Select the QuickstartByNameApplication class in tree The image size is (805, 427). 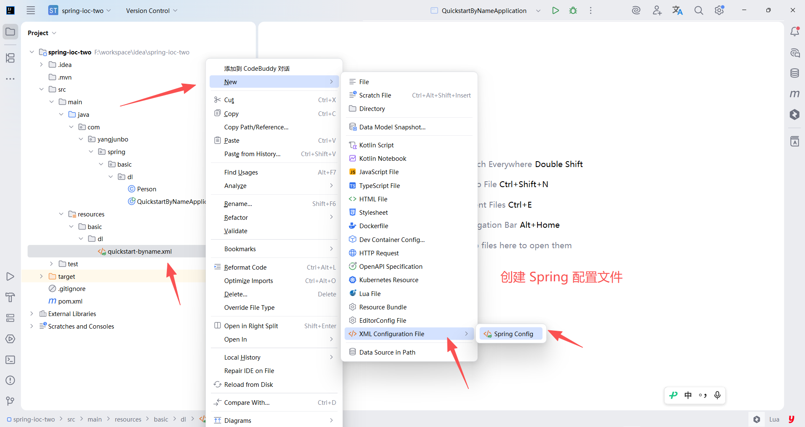pyautogui.click(x=167, y=201)
